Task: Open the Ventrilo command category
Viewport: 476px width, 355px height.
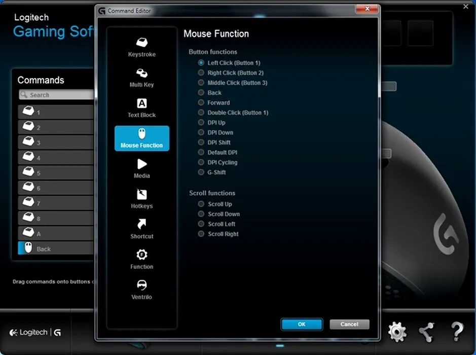Action: click(141, 286)
